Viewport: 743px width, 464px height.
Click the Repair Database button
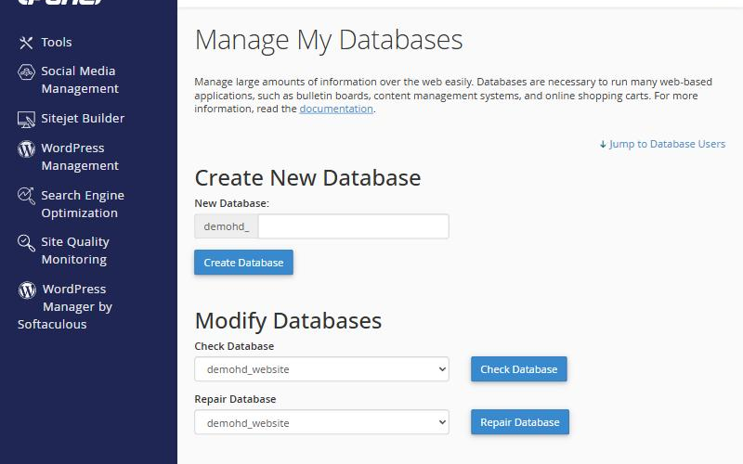pyautogui.click(x=520, y=422)
